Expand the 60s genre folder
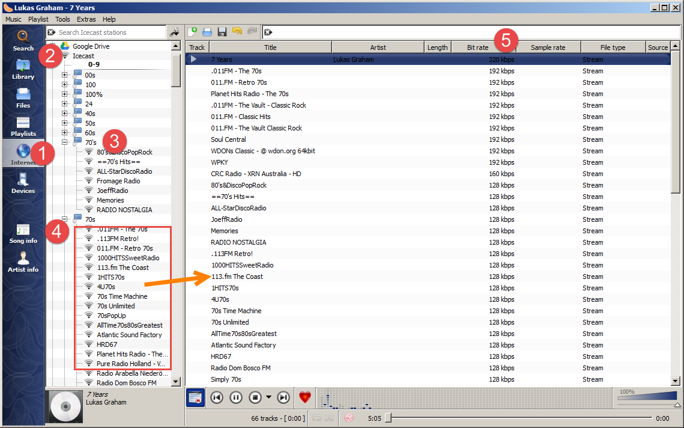 point(65,133)
